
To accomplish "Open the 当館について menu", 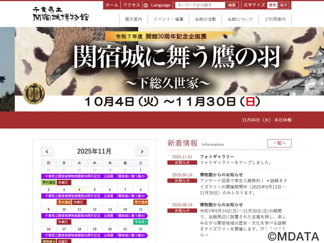I will click(240, 19).
